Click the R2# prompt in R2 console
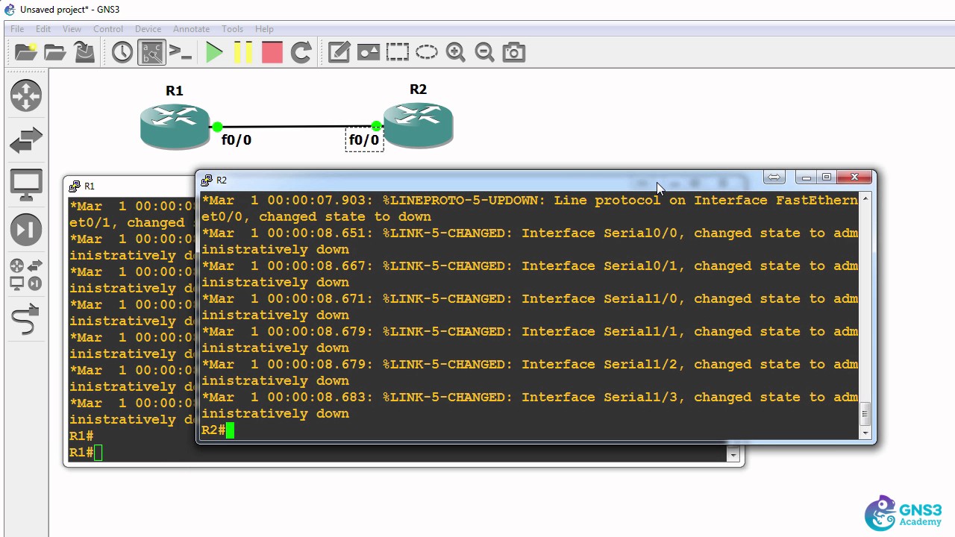The width and height of the screenshot is (955, 537). (x=213, y=430)
